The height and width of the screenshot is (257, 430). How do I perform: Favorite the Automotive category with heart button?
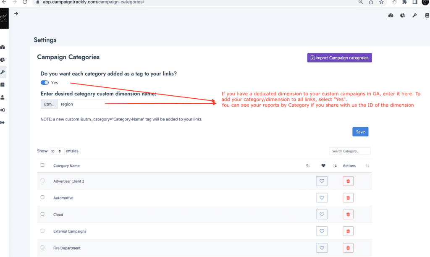322,198
